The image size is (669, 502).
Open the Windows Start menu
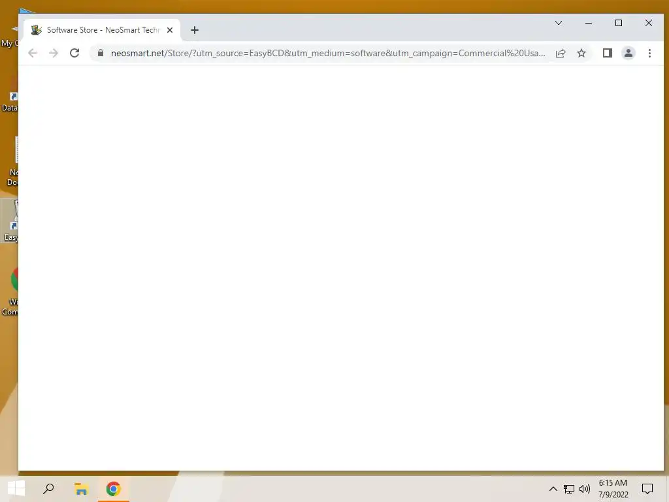tap(16, 489)
